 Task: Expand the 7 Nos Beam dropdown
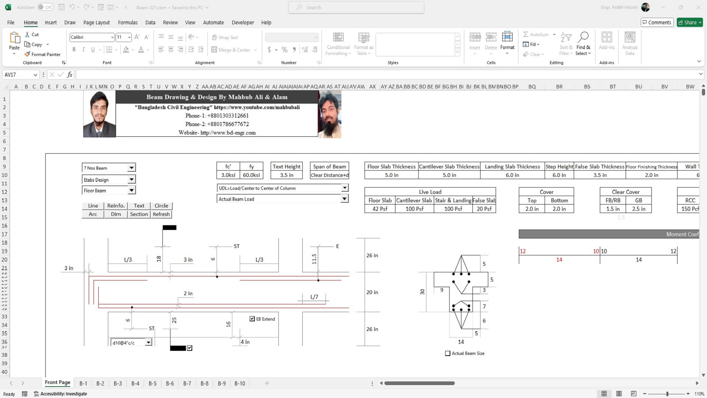(x=131, y=168)
